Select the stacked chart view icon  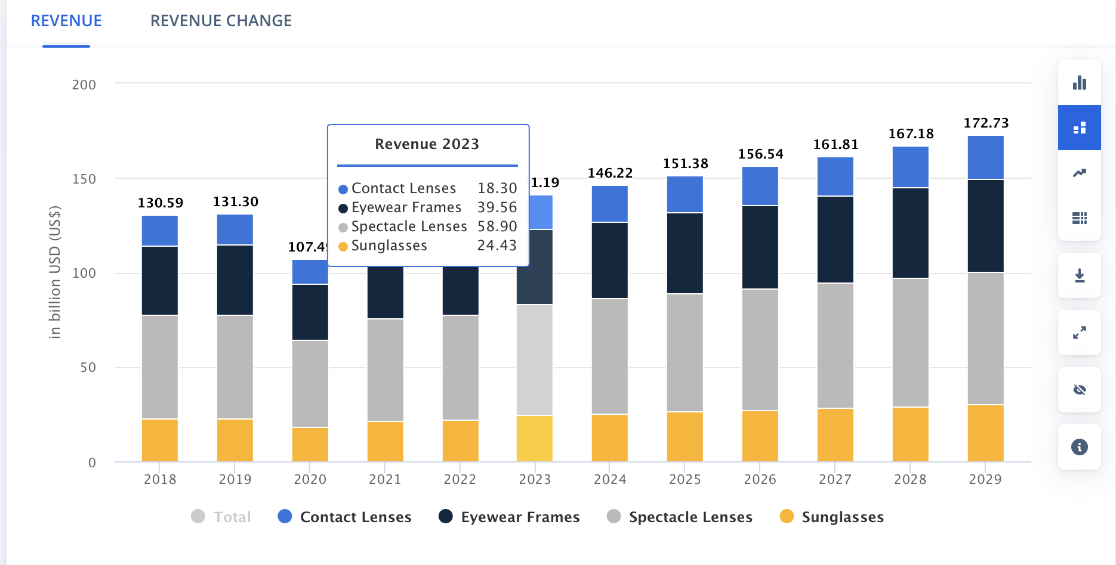point(1079,128)
